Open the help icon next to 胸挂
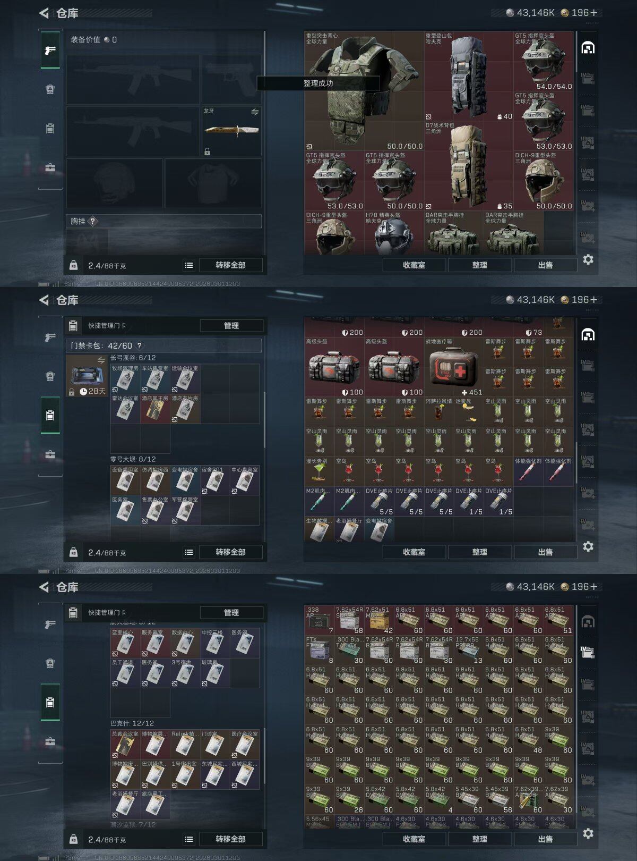Image resolution: width=637 pixels, height=861 pixels. (92, 221)
